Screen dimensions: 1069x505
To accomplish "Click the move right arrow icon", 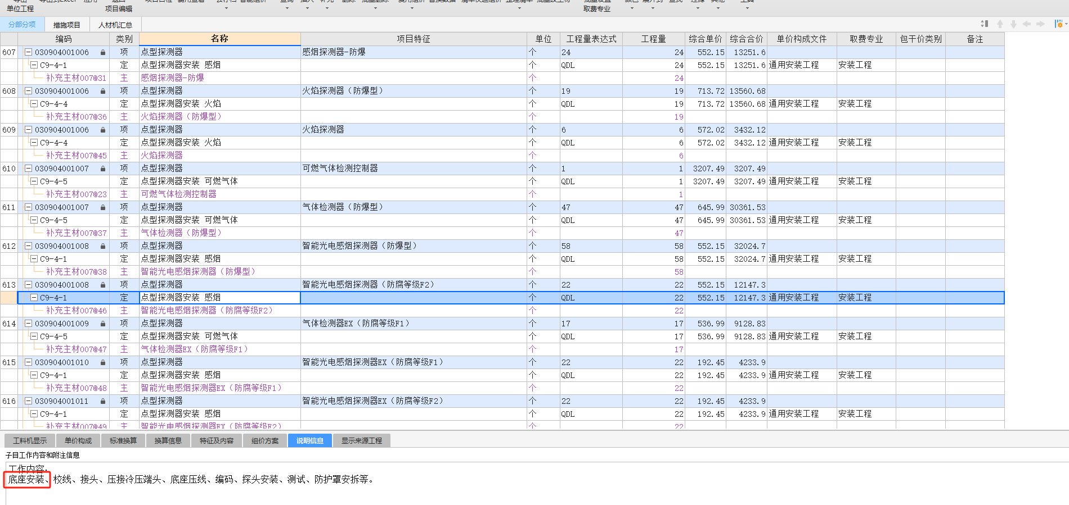I will 1040,24.
